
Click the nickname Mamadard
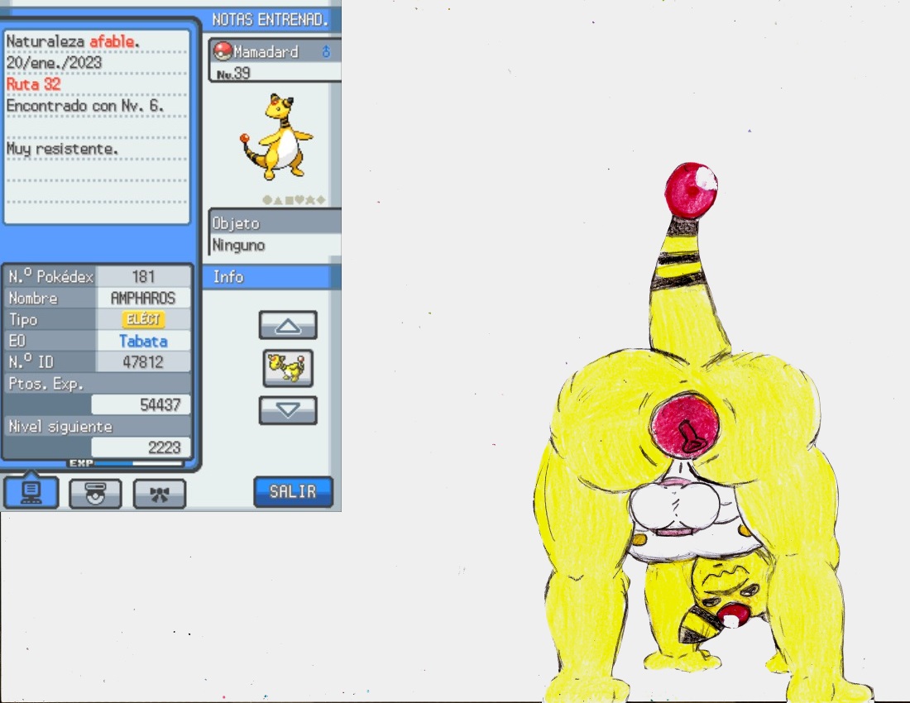(266, 51)
